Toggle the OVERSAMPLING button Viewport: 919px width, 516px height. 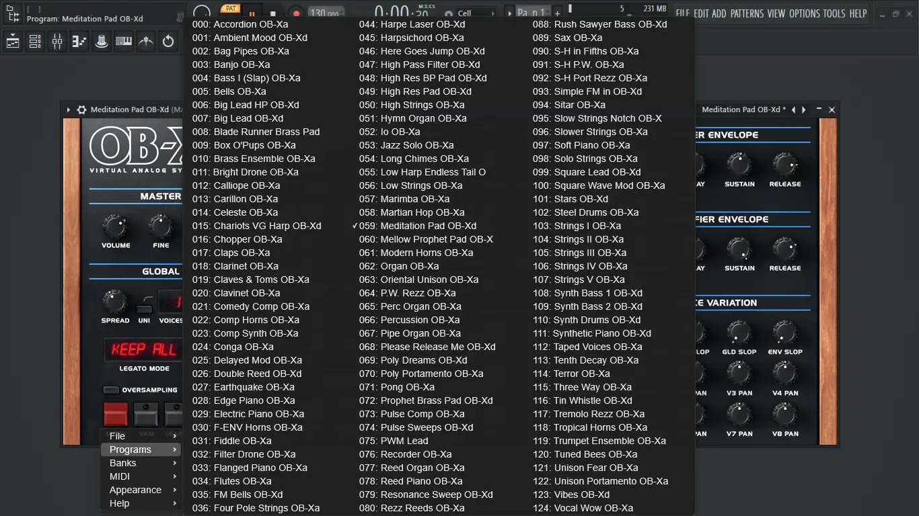(111, 390)
